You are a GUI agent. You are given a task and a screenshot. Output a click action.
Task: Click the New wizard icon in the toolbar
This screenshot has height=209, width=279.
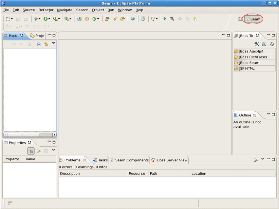point(8,19)
